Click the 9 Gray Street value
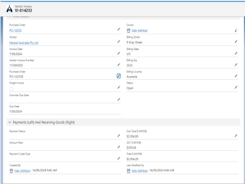 (x=134, y=42)
